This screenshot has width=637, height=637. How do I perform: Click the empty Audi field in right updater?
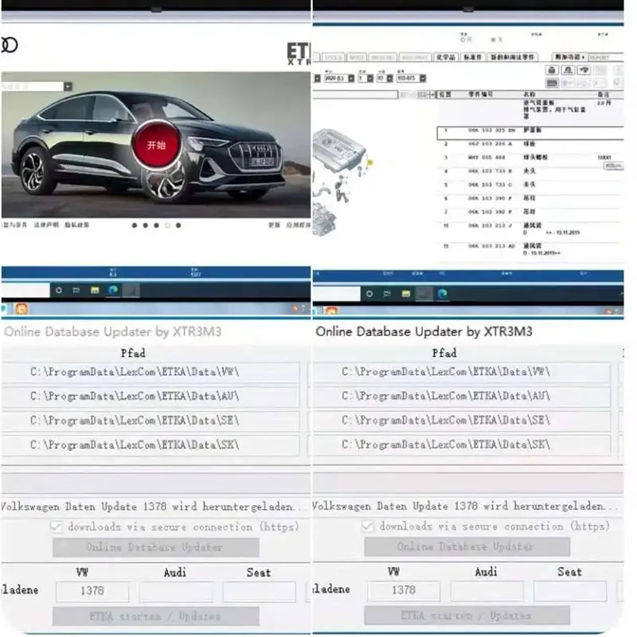pos(487,590)
